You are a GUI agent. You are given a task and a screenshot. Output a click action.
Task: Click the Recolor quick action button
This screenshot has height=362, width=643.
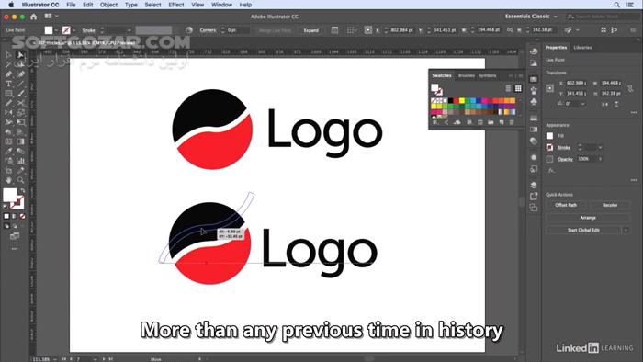(610, 205)
